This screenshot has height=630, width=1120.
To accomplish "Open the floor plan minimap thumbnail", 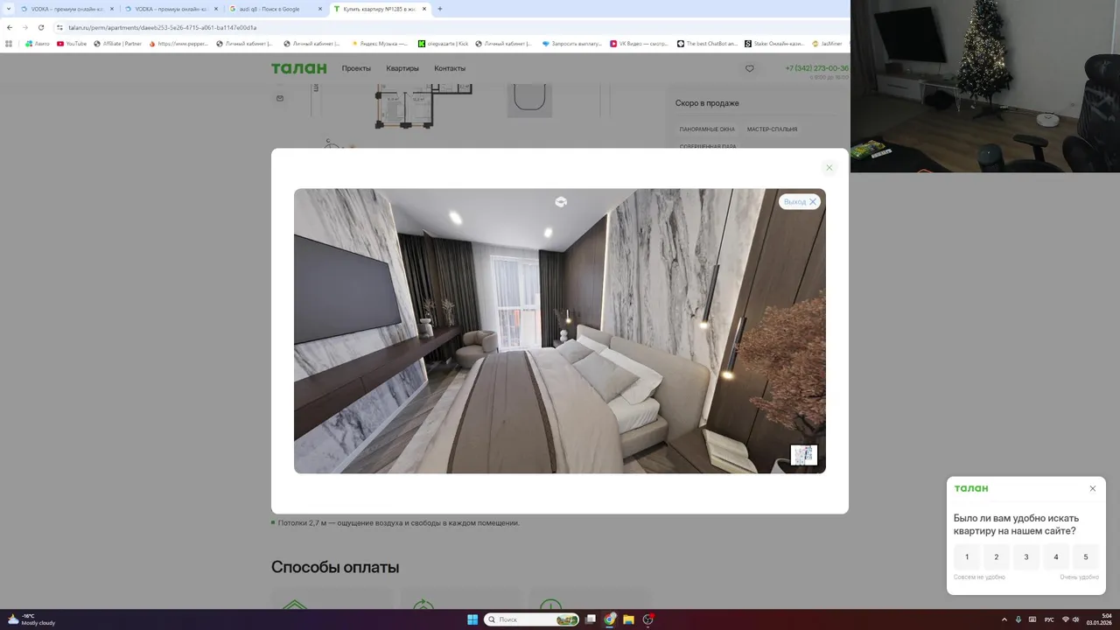I will pos(803,455).
